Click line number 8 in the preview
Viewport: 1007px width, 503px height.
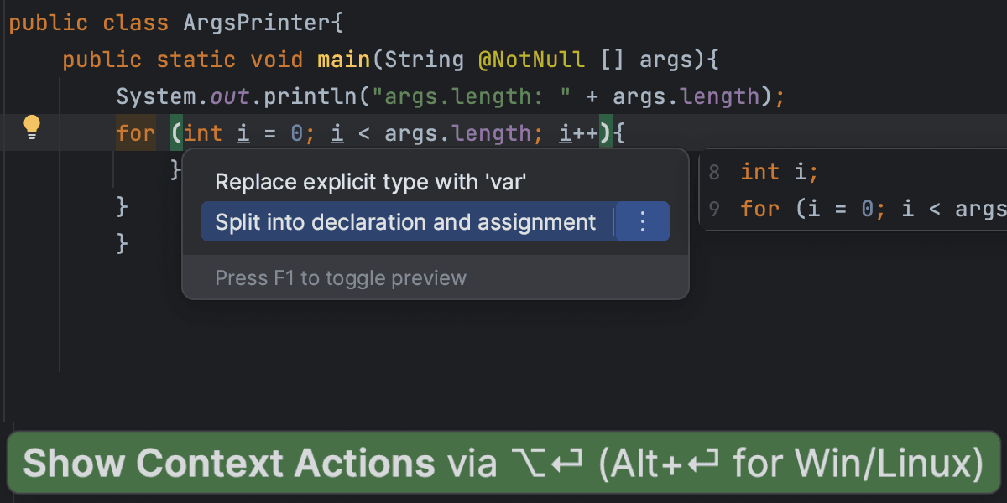[714, 172]
